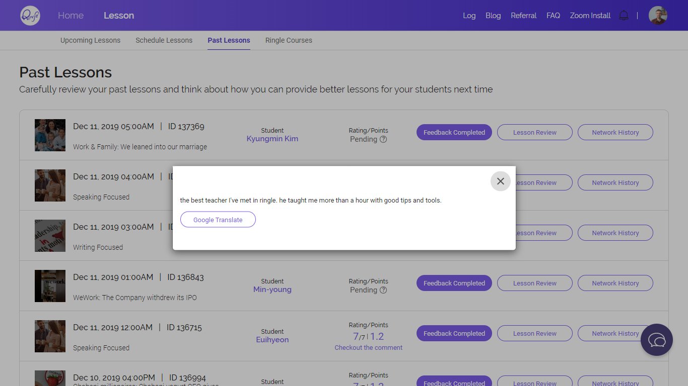
Task: Click the lesson title WeWork: The Company withdrew its IPO
Action: point(135,298)
